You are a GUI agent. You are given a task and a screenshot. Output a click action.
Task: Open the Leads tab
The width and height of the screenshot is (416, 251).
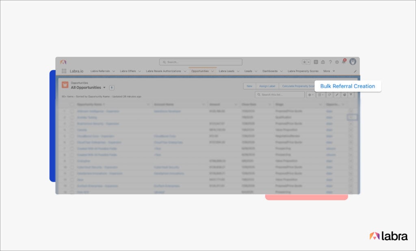pos(248,71)
